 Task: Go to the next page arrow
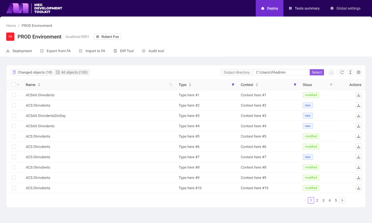click(342, 200)
